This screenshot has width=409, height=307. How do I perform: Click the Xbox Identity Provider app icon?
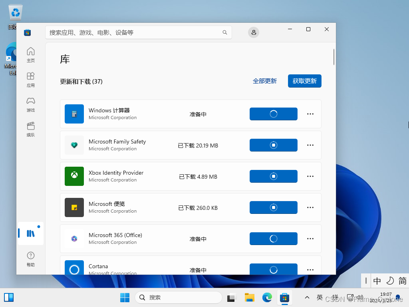pos(74,176)
